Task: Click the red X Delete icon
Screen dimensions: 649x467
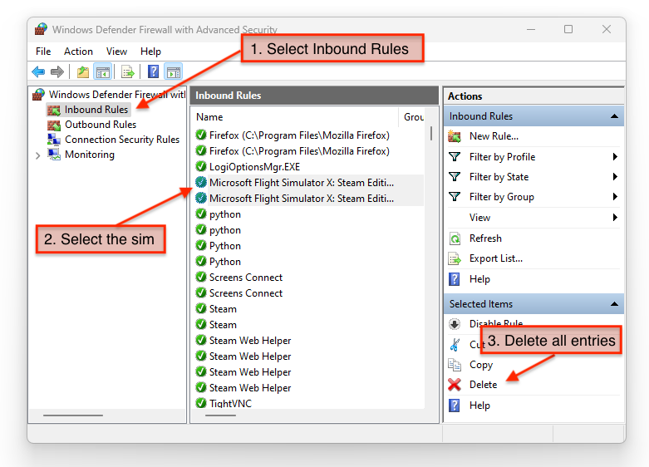Action: (455, 385)
